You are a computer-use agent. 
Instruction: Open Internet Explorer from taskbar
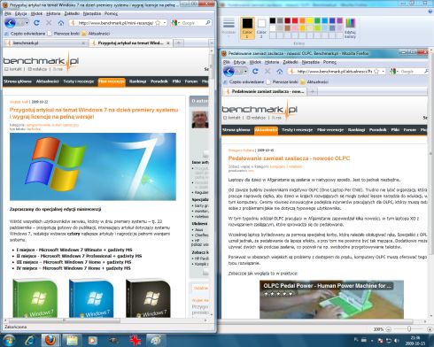30,341
